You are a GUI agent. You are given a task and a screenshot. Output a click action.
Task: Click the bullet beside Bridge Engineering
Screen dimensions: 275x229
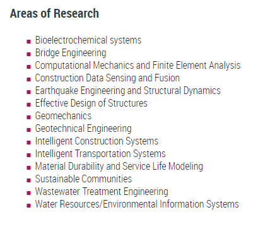[29, 54]
